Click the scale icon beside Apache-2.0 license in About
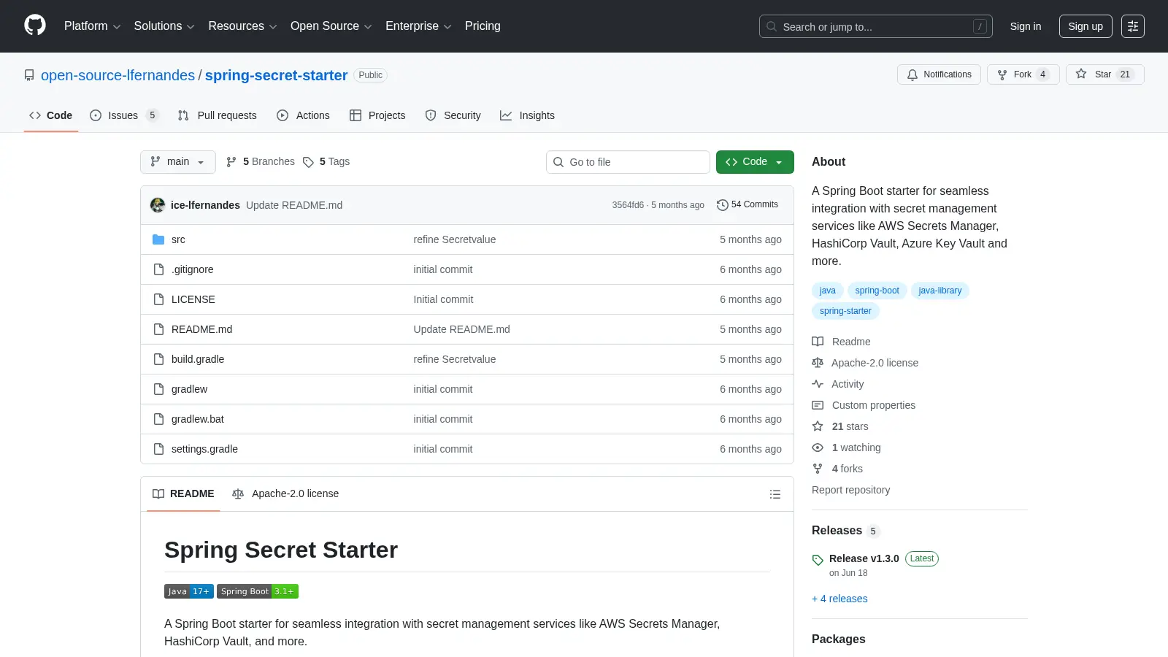 coord(818,363)
